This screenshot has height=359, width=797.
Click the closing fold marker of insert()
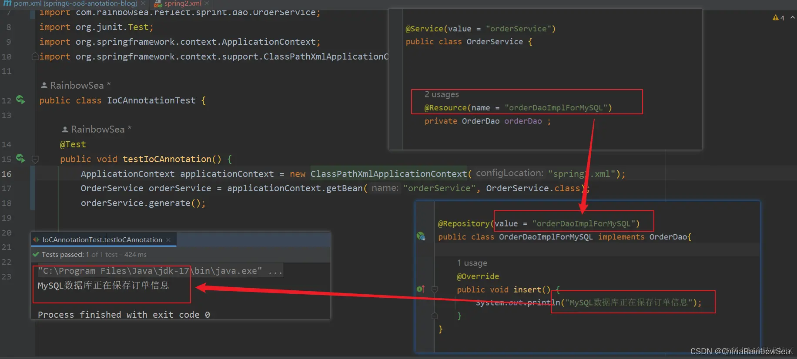[434, 316]
